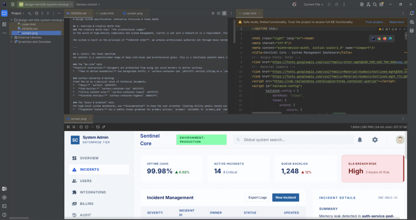Click the Read more link in banner
416x220 pixels.
tap(396, 22)
